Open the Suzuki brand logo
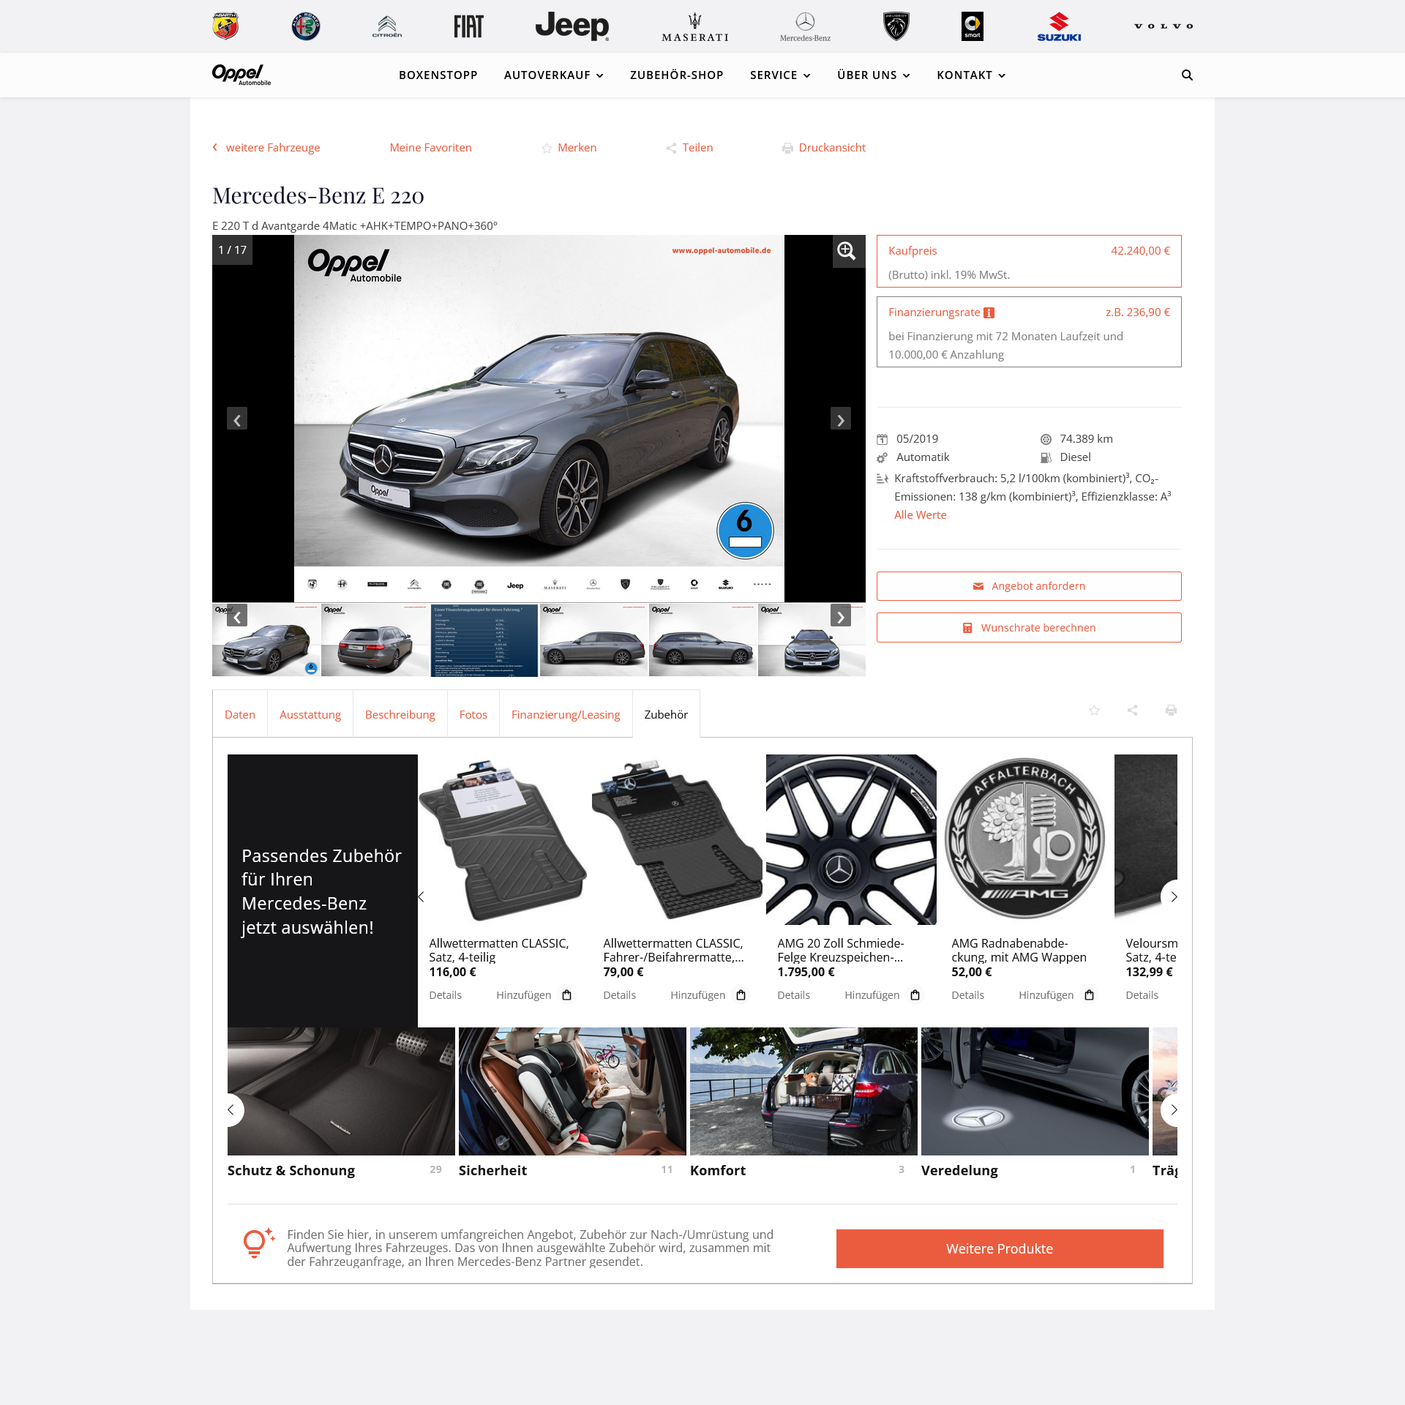Screen dimensions: 1405x1405 pyautogui.click(x=1058, y=26)
